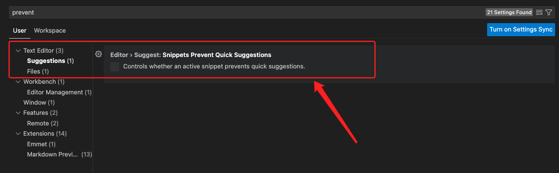Turn on Settings Sync
Image resolution: width=559 pixels, height=173 pixels.
[521, 29]
